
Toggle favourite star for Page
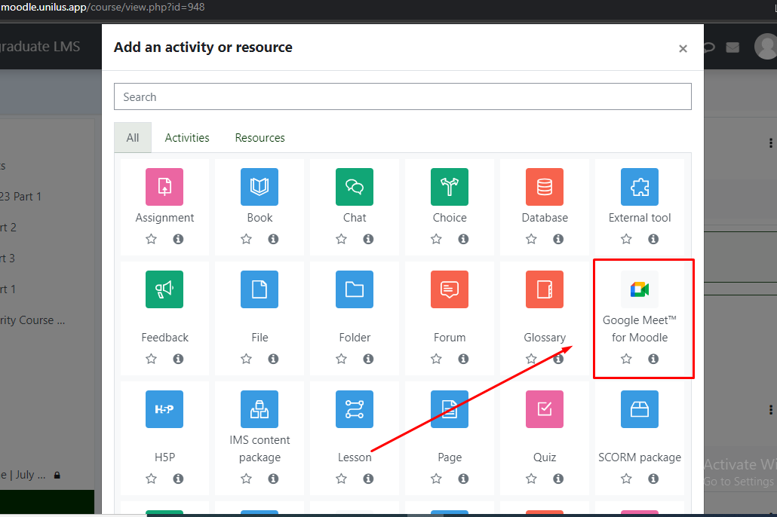(436, 479)
